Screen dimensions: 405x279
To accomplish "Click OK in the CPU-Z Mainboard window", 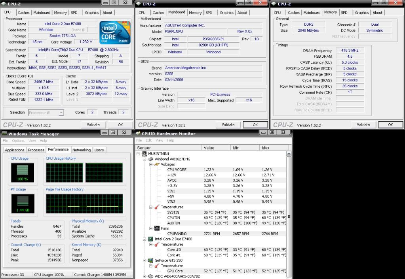I will pos(255,125).
